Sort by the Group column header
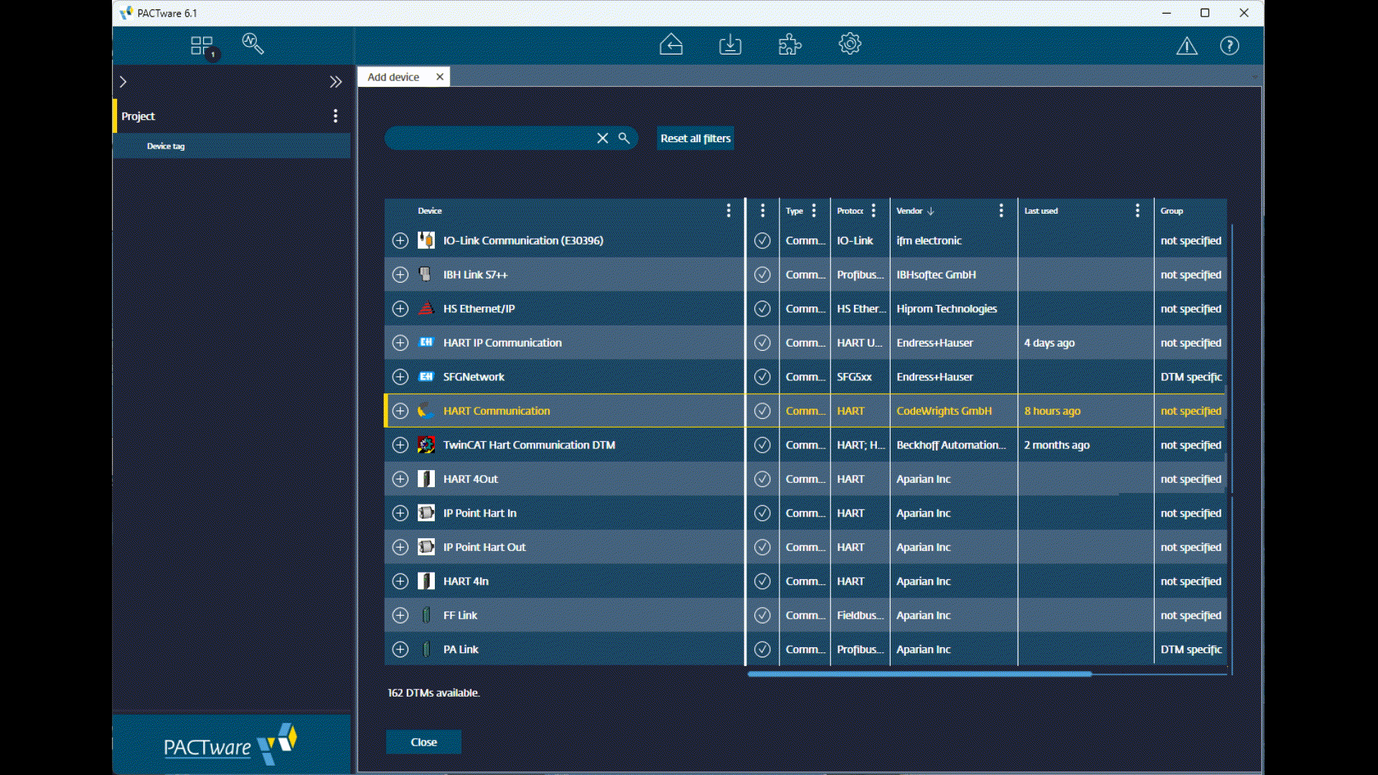Image resolution: width=1378 pixels, height=775 pixels. pos(1171,211)
